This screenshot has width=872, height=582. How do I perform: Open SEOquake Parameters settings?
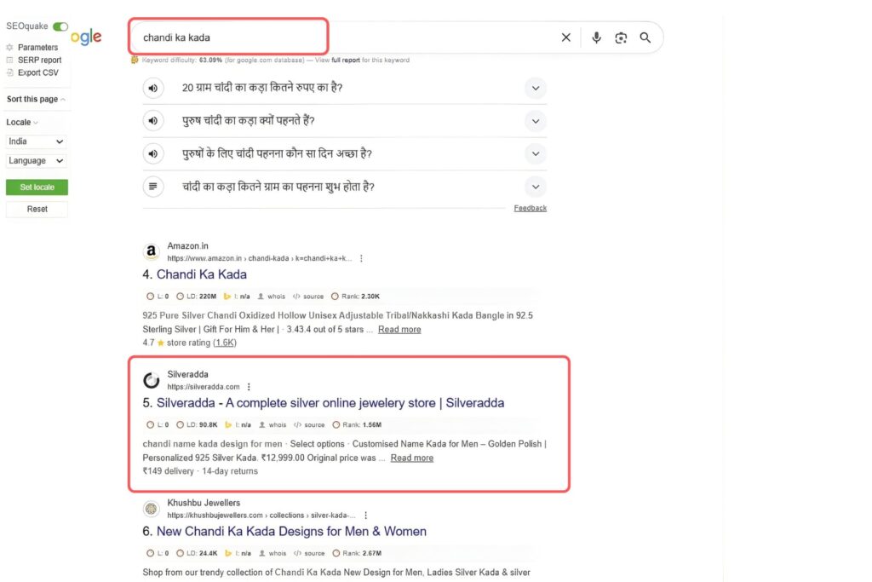tap(28, 47)
